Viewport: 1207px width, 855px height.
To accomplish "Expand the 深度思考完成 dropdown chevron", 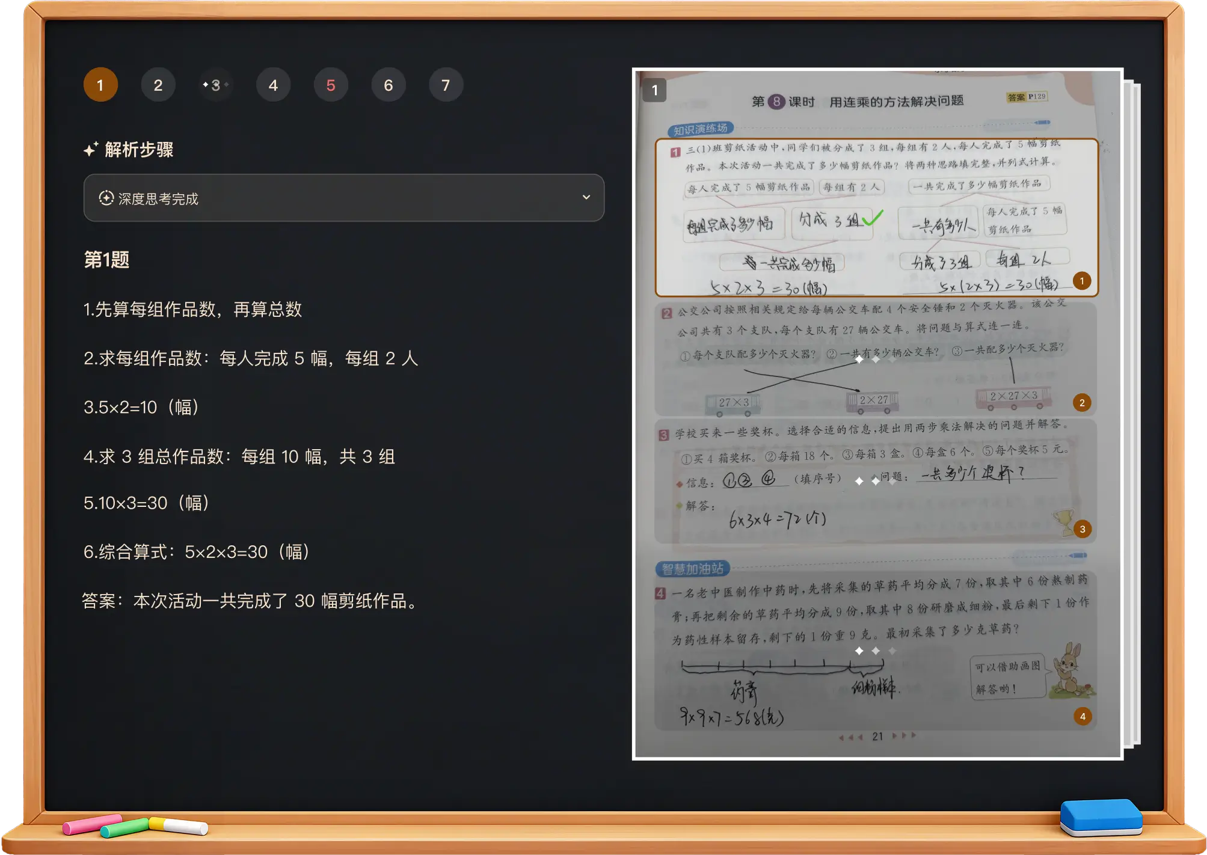I will pyautogui.click(x=586, y=198).
